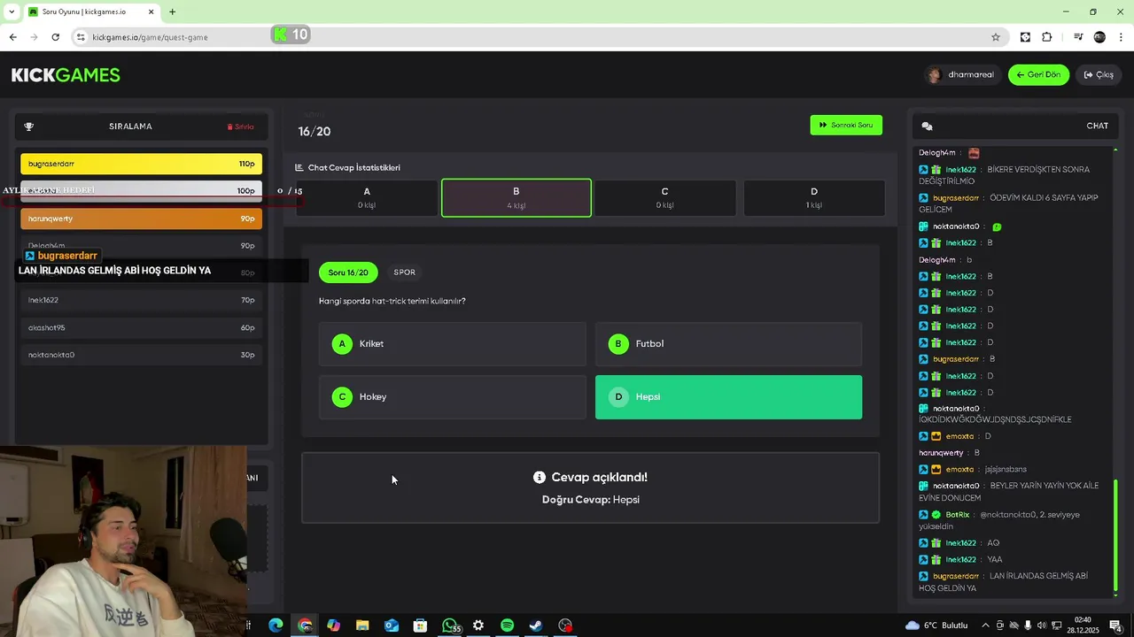Open Microsoft Edge from the taskbar

click(276, 625)
